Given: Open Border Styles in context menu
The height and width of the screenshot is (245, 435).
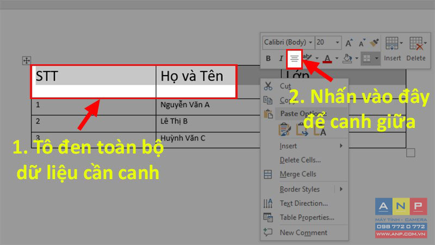Looking at the screenshot, I should (x=304, y=189).
